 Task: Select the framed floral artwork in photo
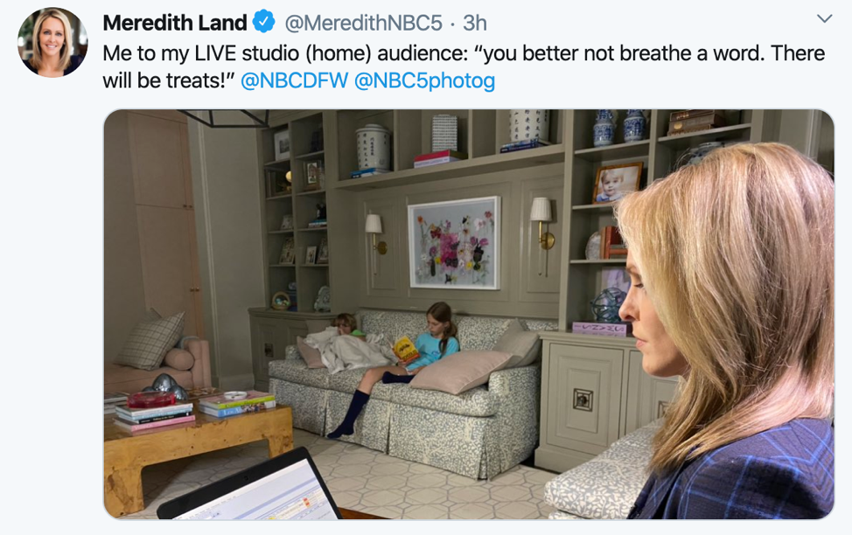(454, 243)
